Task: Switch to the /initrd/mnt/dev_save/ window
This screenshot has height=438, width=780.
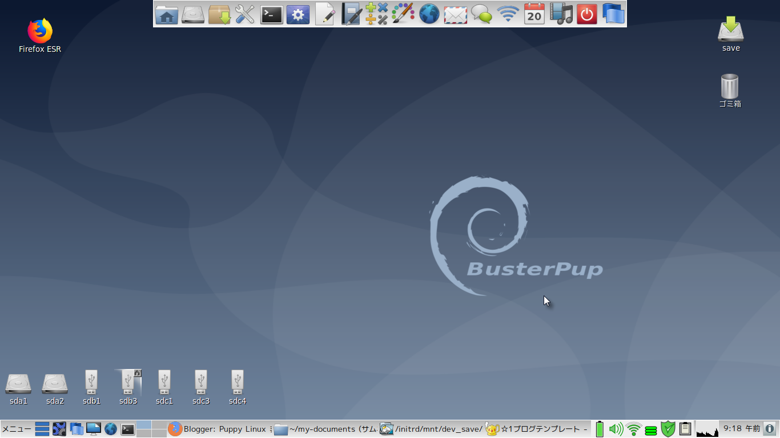Action: pos(431,429)
